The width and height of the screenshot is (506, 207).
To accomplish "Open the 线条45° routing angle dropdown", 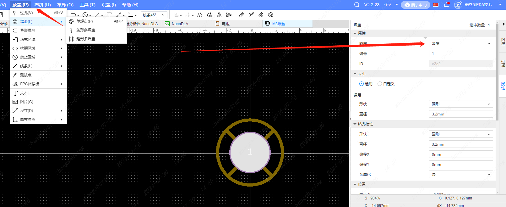I will 154,15.
